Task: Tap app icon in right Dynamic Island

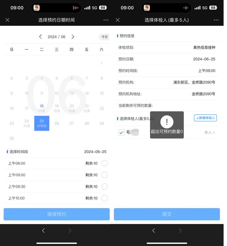Action: click(147, 8)
